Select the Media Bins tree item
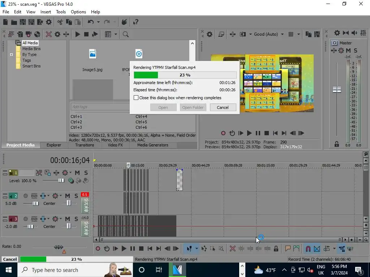The image size is (370, 277). click(x=31, y=49)
